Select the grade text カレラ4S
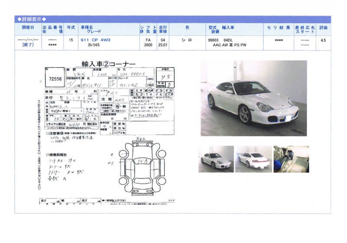Image resolution: width=347 pixels, height=243 pixels. click(x=94, y=45)
